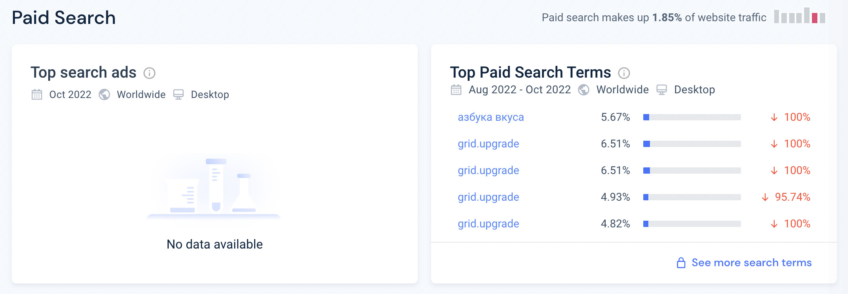848x294 pixels.
Task: Click the down arrow next to 95.74%
Action: 765,197
